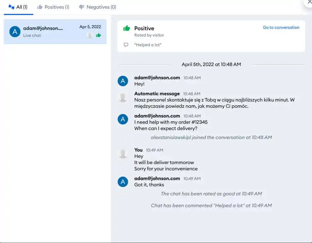Click the chat rated as good notice
This screenshot has width=312, height=243.
pyautogui.click(x=211, y=194)
